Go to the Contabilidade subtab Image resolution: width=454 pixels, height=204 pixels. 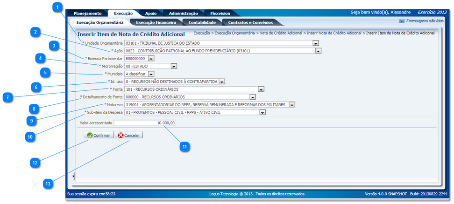point(202,22)
